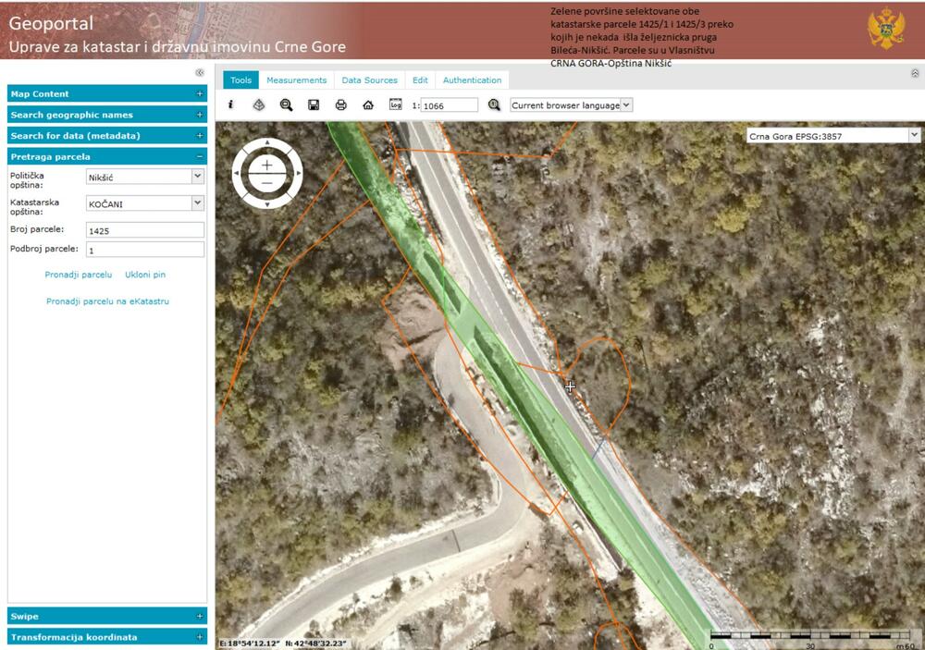
Task: Click the print map icon
Action: point(340,105)
